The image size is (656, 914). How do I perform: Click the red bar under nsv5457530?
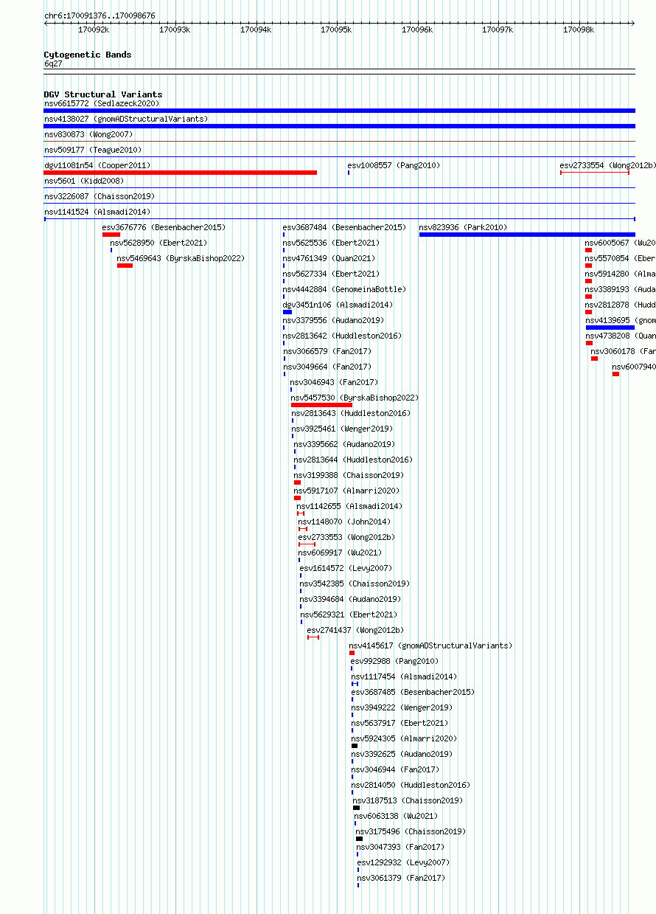click(x=321, y=405)
